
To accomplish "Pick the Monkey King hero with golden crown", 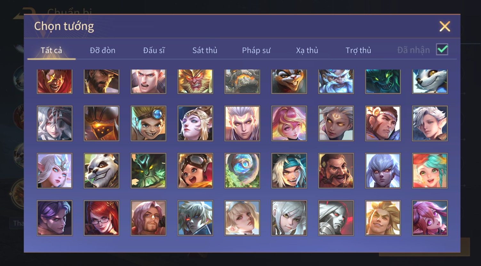I will (195, 81).
